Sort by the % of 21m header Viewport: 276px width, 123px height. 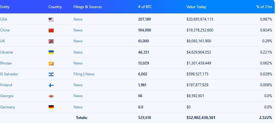[x=264, y=7]
